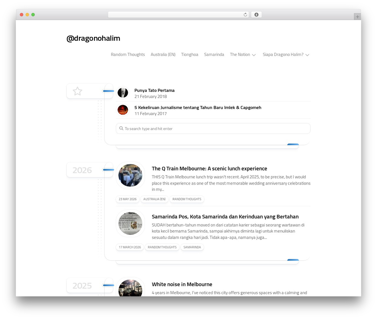Click the AUSTRALIA (EN) tag

coord(154,199)
